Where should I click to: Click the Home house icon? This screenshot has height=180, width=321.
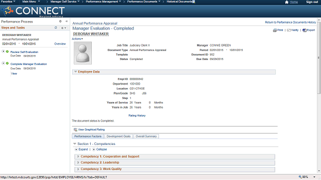point(286,2)
